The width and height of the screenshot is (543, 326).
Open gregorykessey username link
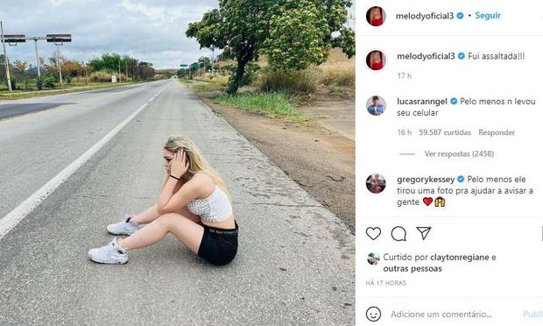click(x=426, y=180)
